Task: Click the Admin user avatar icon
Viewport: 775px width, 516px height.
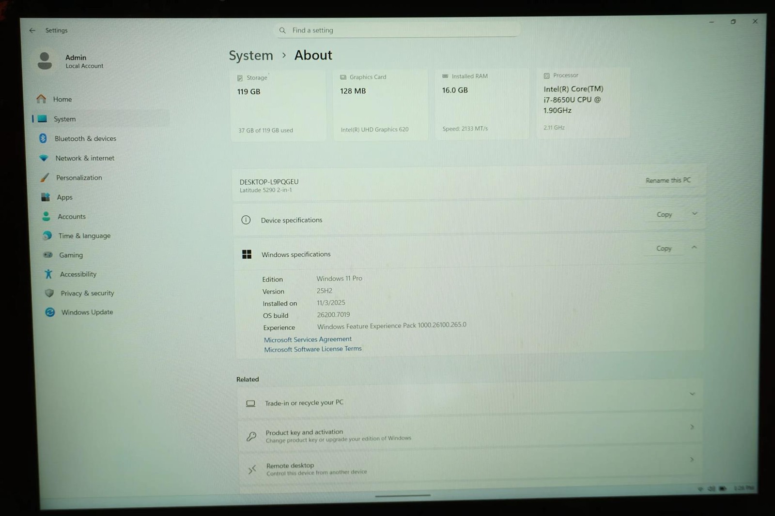Action: click(45, 61)
